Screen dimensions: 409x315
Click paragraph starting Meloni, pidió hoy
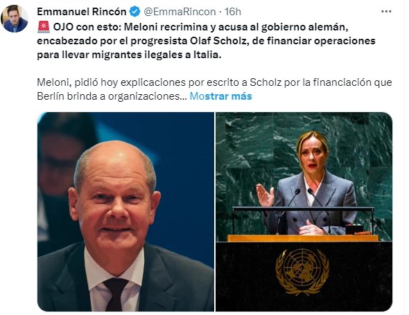click(214, 89)
